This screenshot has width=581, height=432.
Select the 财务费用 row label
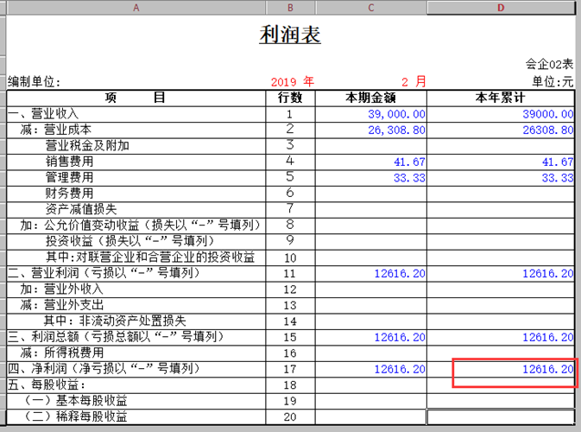(x=69, y=194)
